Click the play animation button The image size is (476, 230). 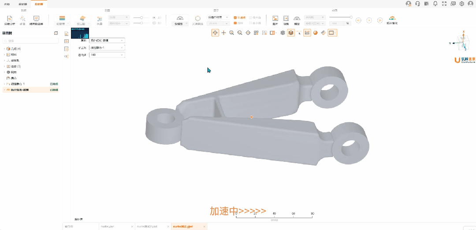(369, 20)
